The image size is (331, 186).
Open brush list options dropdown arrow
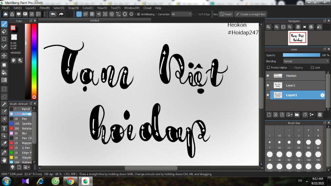tap(29, 167)
